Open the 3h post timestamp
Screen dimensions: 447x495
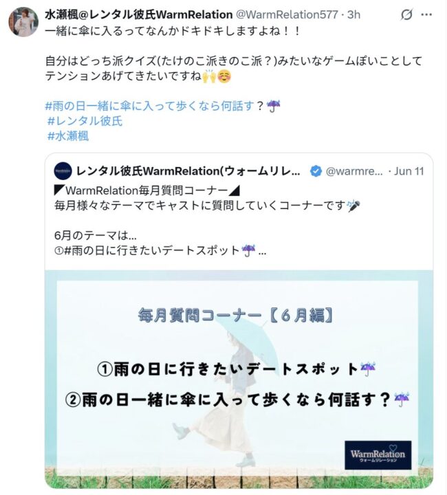click(353, 14)
